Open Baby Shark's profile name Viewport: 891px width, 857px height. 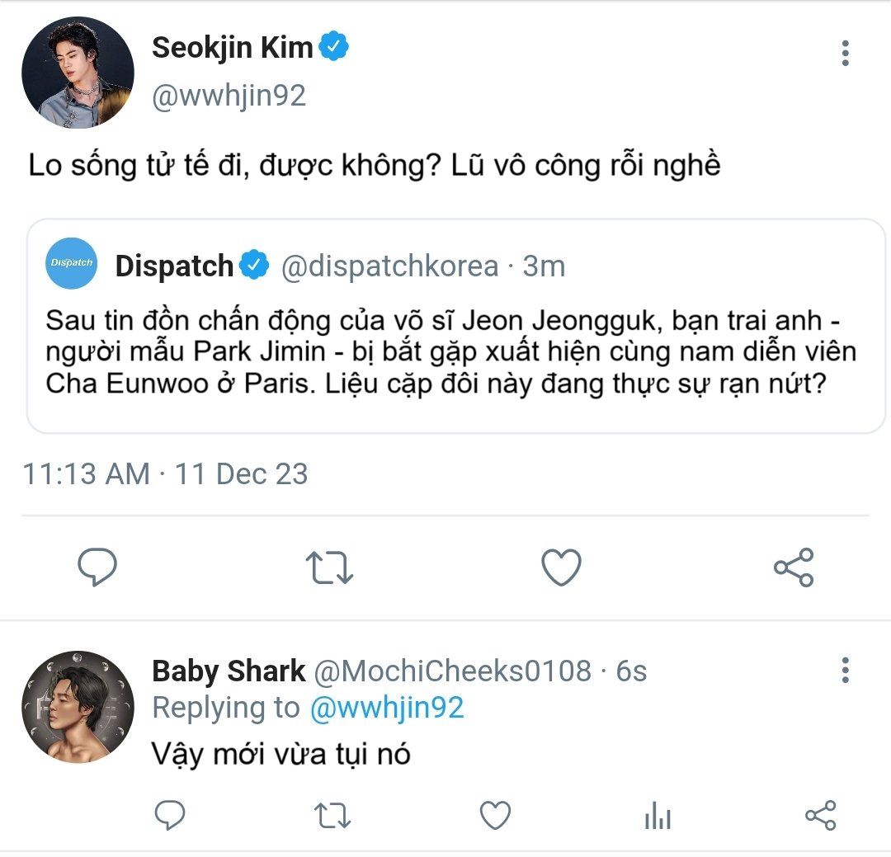point(229,671)
